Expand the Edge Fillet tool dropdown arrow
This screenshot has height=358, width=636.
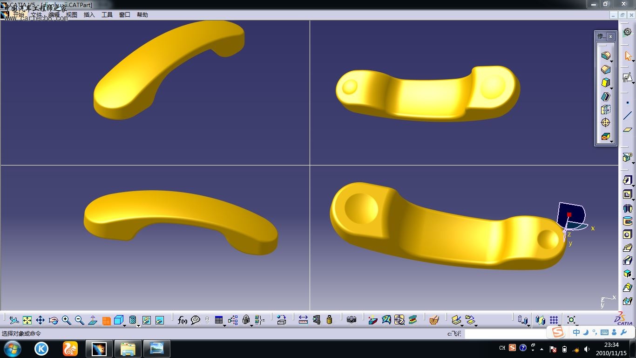click(x=611, y=61)
